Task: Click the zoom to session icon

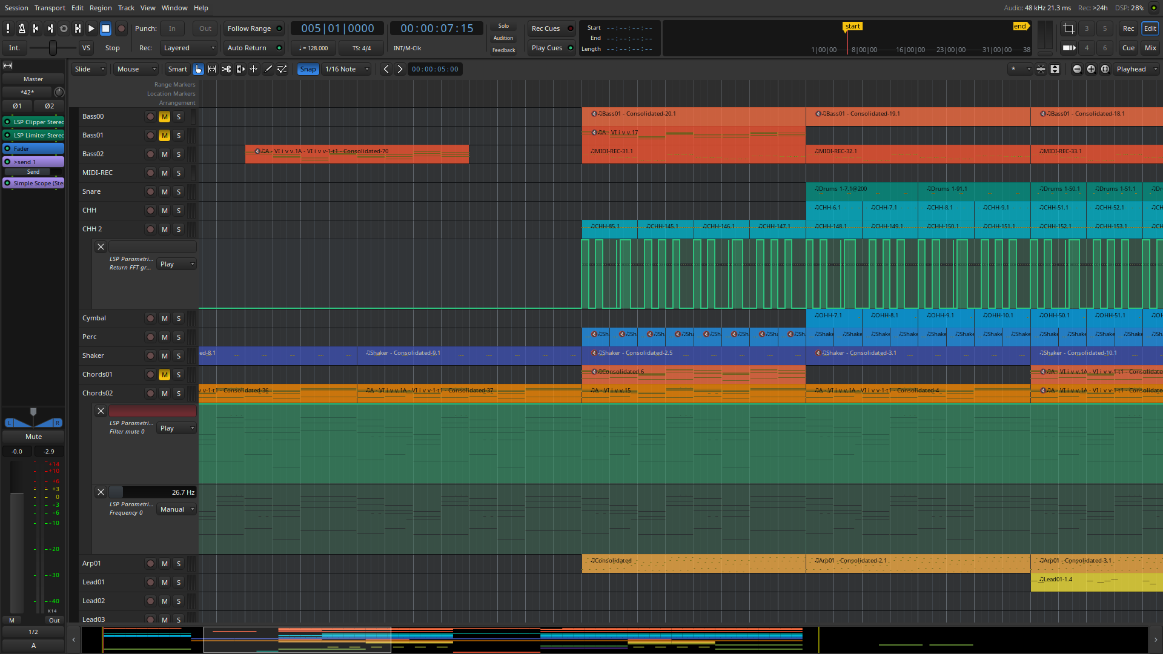Action: coord(1105,69)
